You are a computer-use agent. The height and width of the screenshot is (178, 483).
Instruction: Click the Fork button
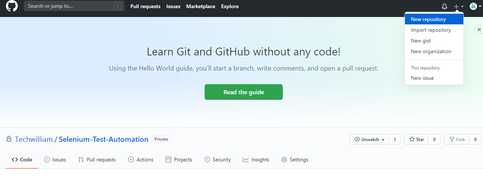coord(457,139)
